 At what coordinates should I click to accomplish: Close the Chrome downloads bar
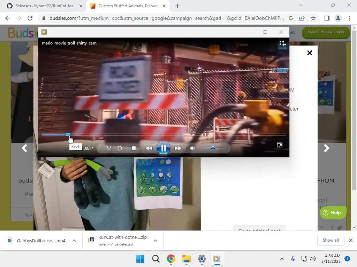[x=351, y=240]
